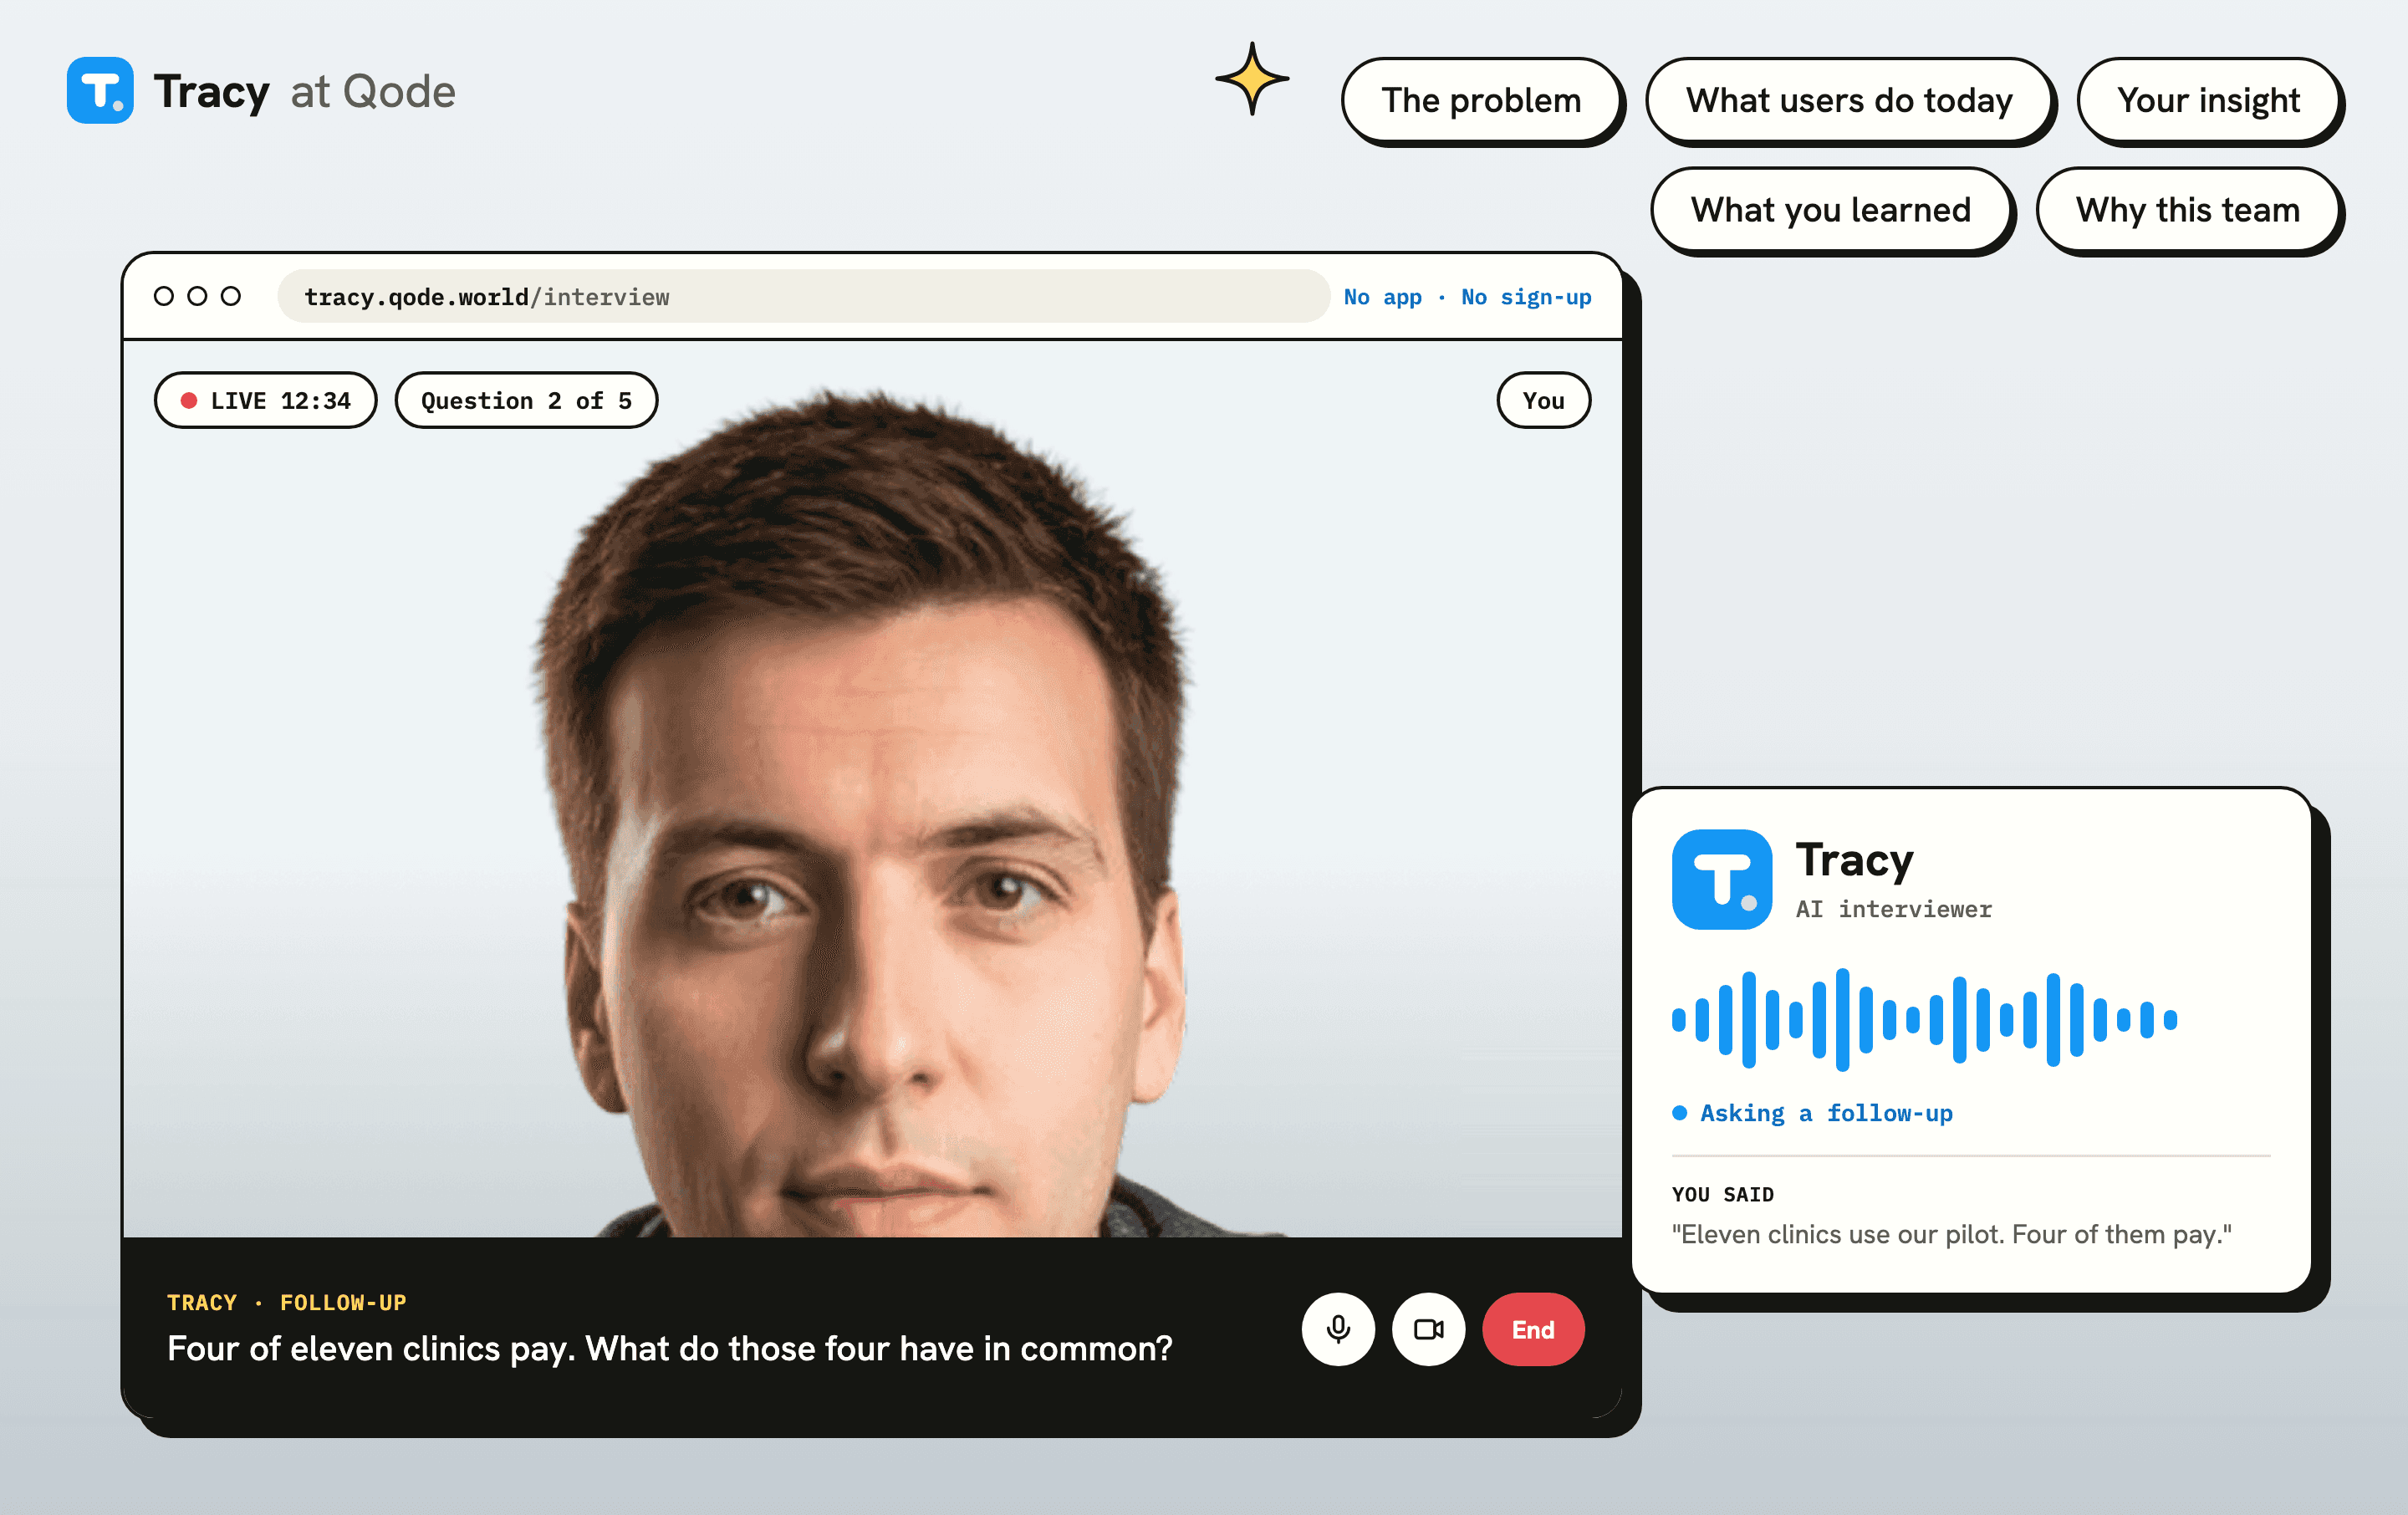Click the 'Asking a follow-up' status text

coord(1825,1113)
